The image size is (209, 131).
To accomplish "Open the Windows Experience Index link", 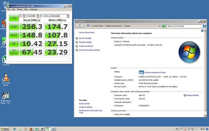I will pyautogui.click(x=155, y=73).
